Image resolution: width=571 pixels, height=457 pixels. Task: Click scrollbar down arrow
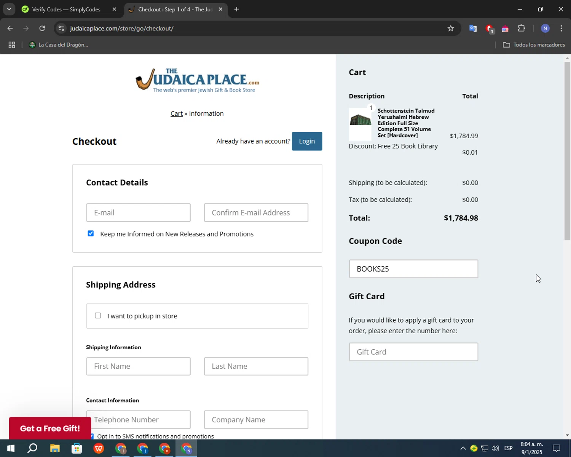567,435
